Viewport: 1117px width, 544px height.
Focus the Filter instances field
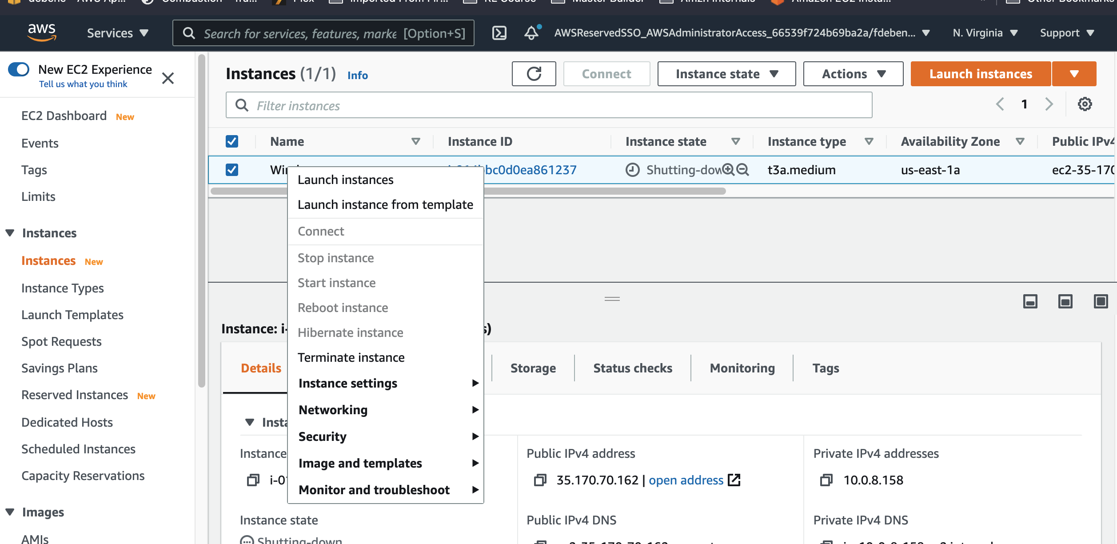[x=549, y=105]
